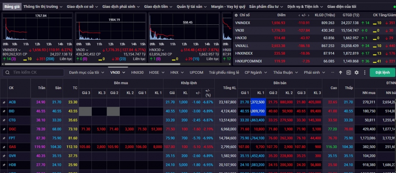Export the price board to Excel

point(348,72)
